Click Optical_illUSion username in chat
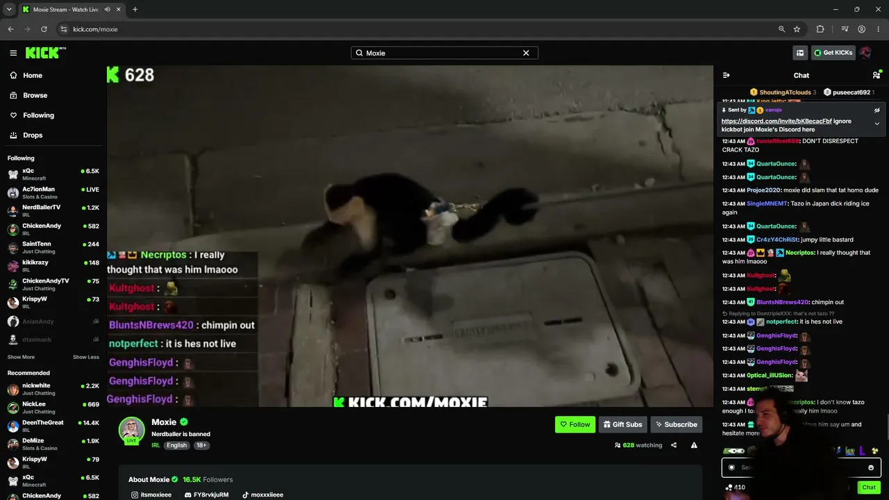This screenshot has width=889, height=500. (x=770, y=376)
